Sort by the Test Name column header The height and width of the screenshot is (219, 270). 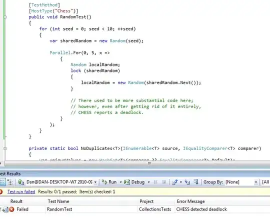point(58,201)
